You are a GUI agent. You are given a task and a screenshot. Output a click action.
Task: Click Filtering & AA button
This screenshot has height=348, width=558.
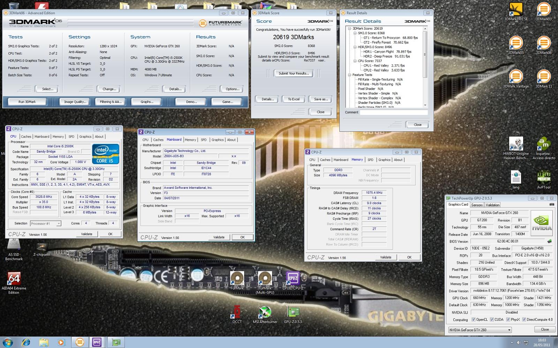111,102
